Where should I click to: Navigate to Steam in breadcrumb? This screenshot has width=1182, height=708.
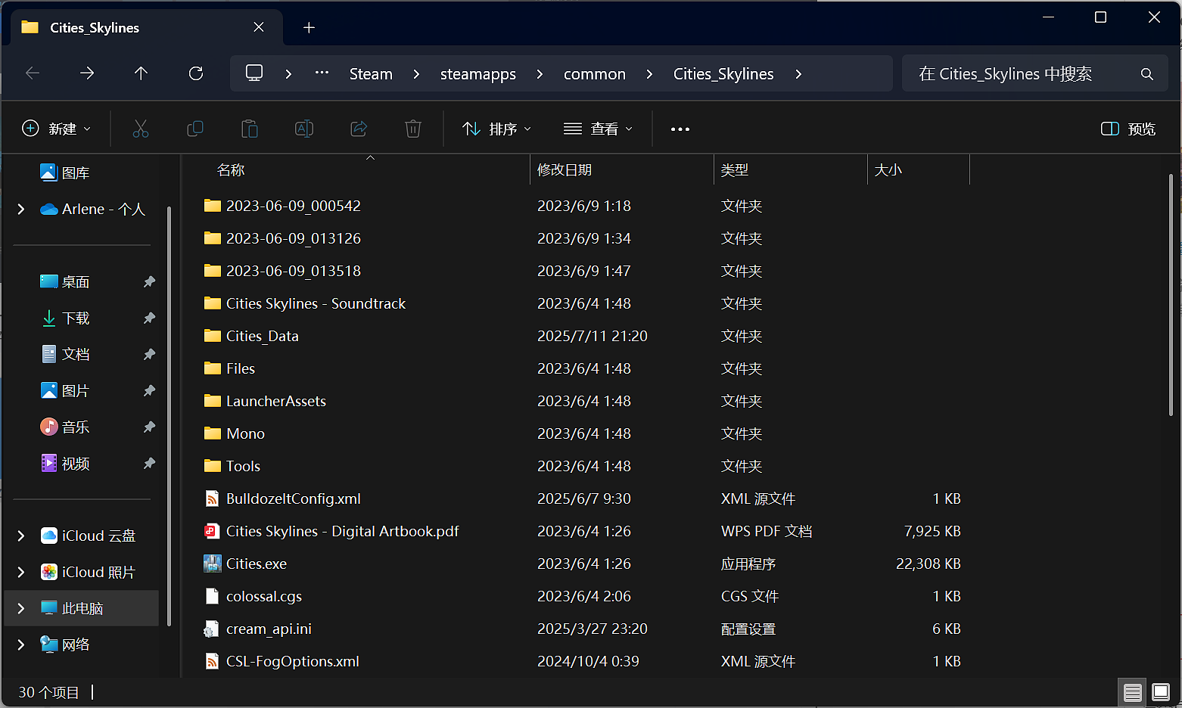(x=371, y=74)
